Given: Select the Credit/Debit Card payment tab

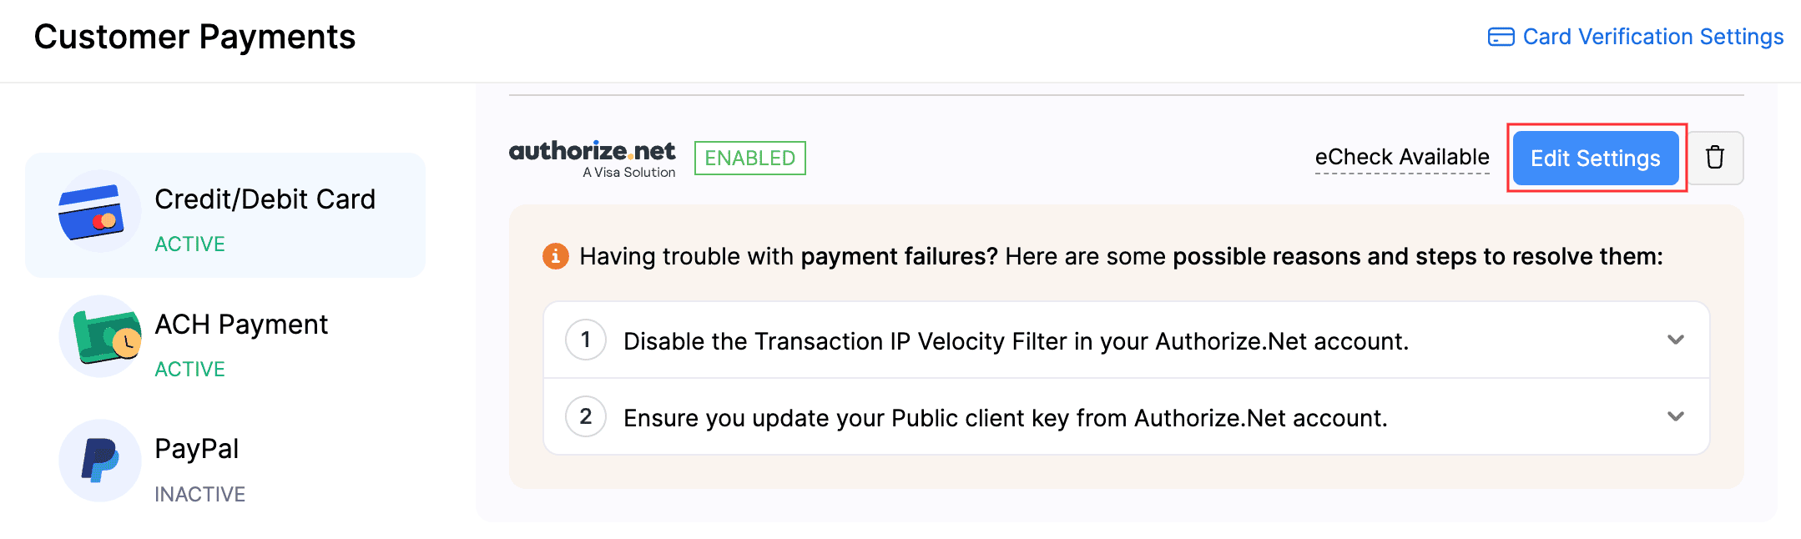Looking at the screenshot, I should (x=265, y=200).
